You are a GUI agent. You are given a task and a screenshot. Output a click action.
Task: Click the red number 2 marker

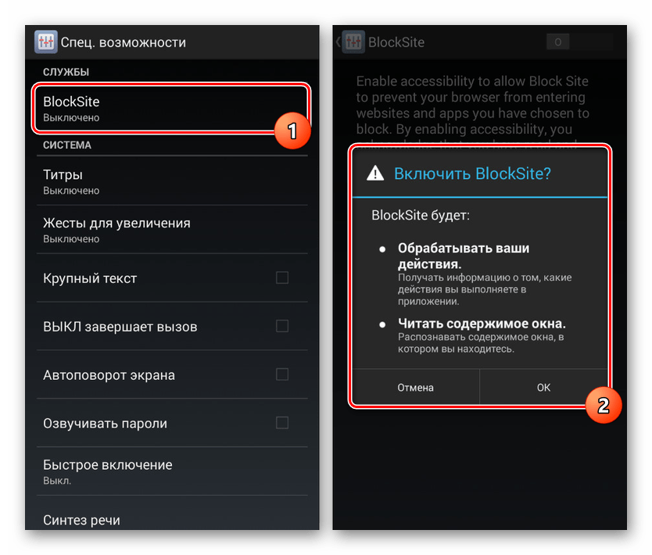point(604,404)
